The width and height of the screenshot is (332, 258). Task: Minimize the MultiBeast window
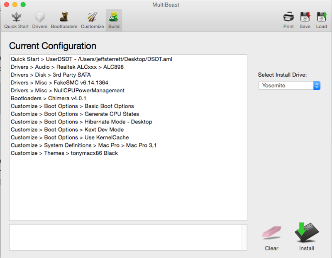pos(15,5)
